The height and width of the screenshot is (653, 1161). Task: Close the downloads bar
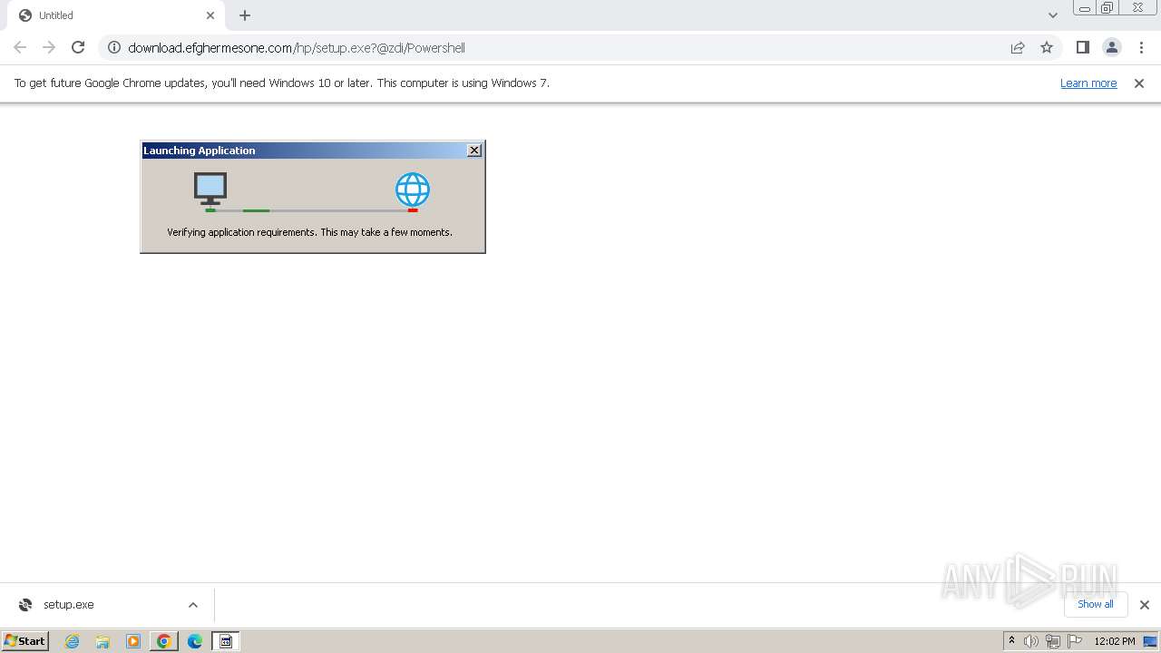(1144, 605)
